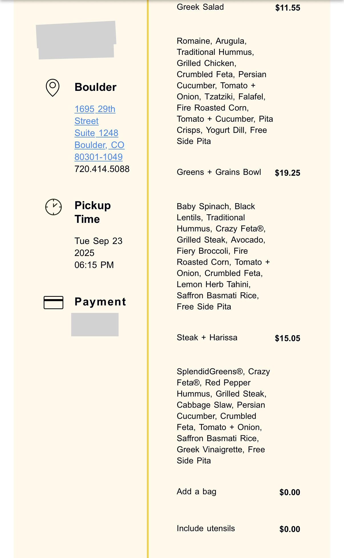Click the location pin icon
344x558 pixels.
click(53, 87)
